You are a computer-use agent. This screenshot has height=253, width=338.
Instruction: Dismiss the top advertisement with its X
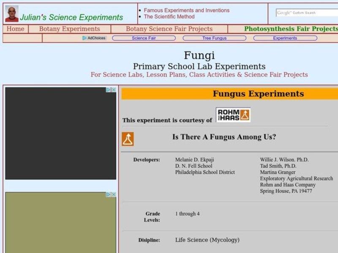pos(114,89)
